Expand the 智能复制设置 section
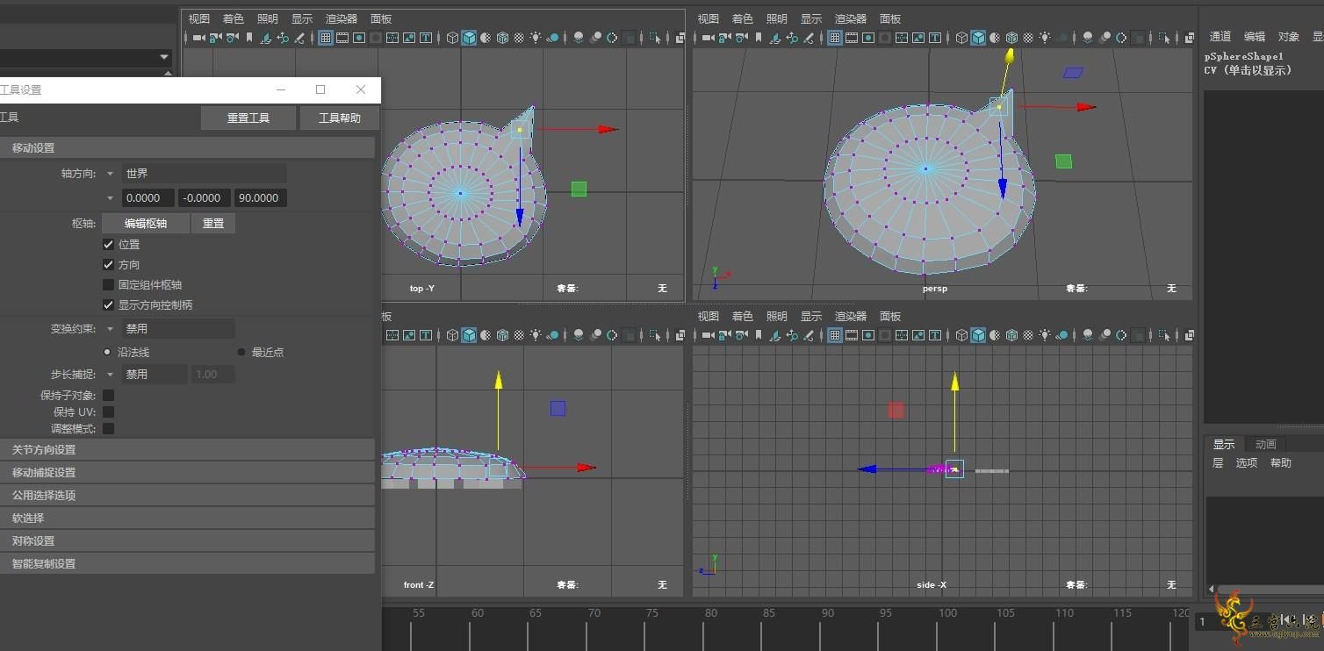The width and height of the screenshot is (1324, 651). [187, 563]
